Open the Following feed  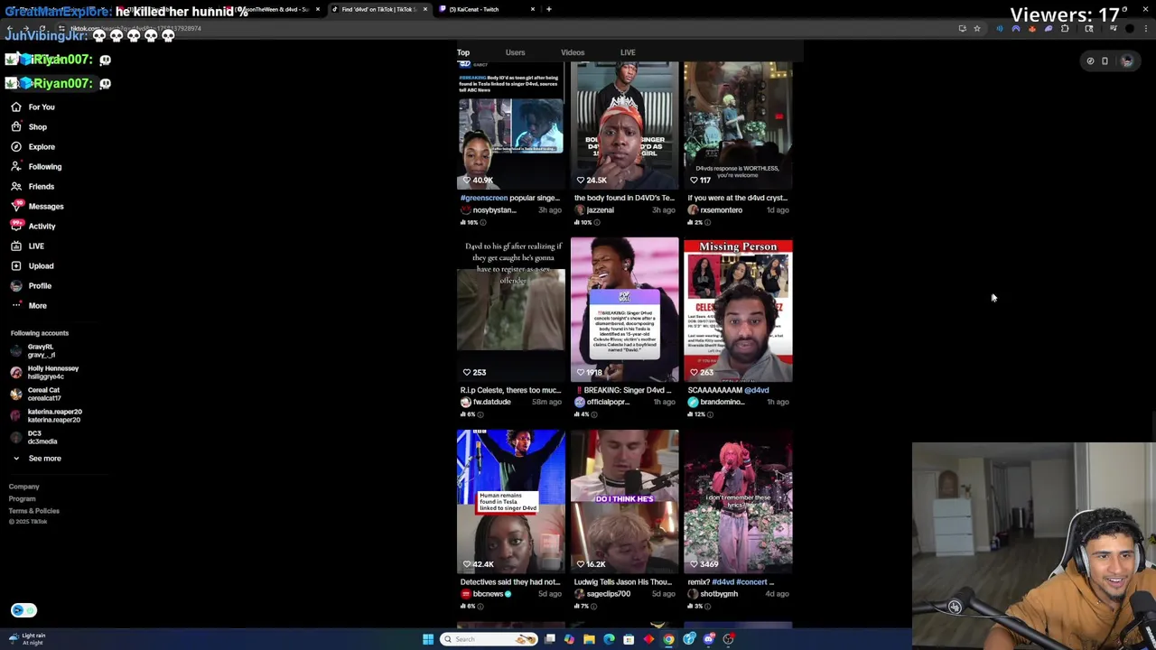pos(37,166)
